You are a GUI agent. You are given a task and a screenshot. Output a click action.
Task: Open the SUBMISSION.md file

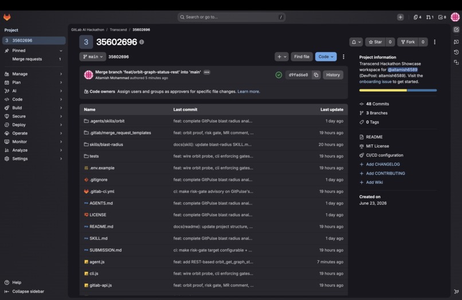pyautogui.click(x=105, y=250)
